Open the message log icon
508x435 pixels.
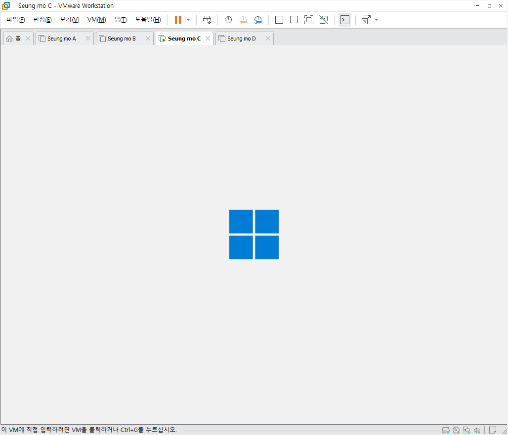click(493, 430)
